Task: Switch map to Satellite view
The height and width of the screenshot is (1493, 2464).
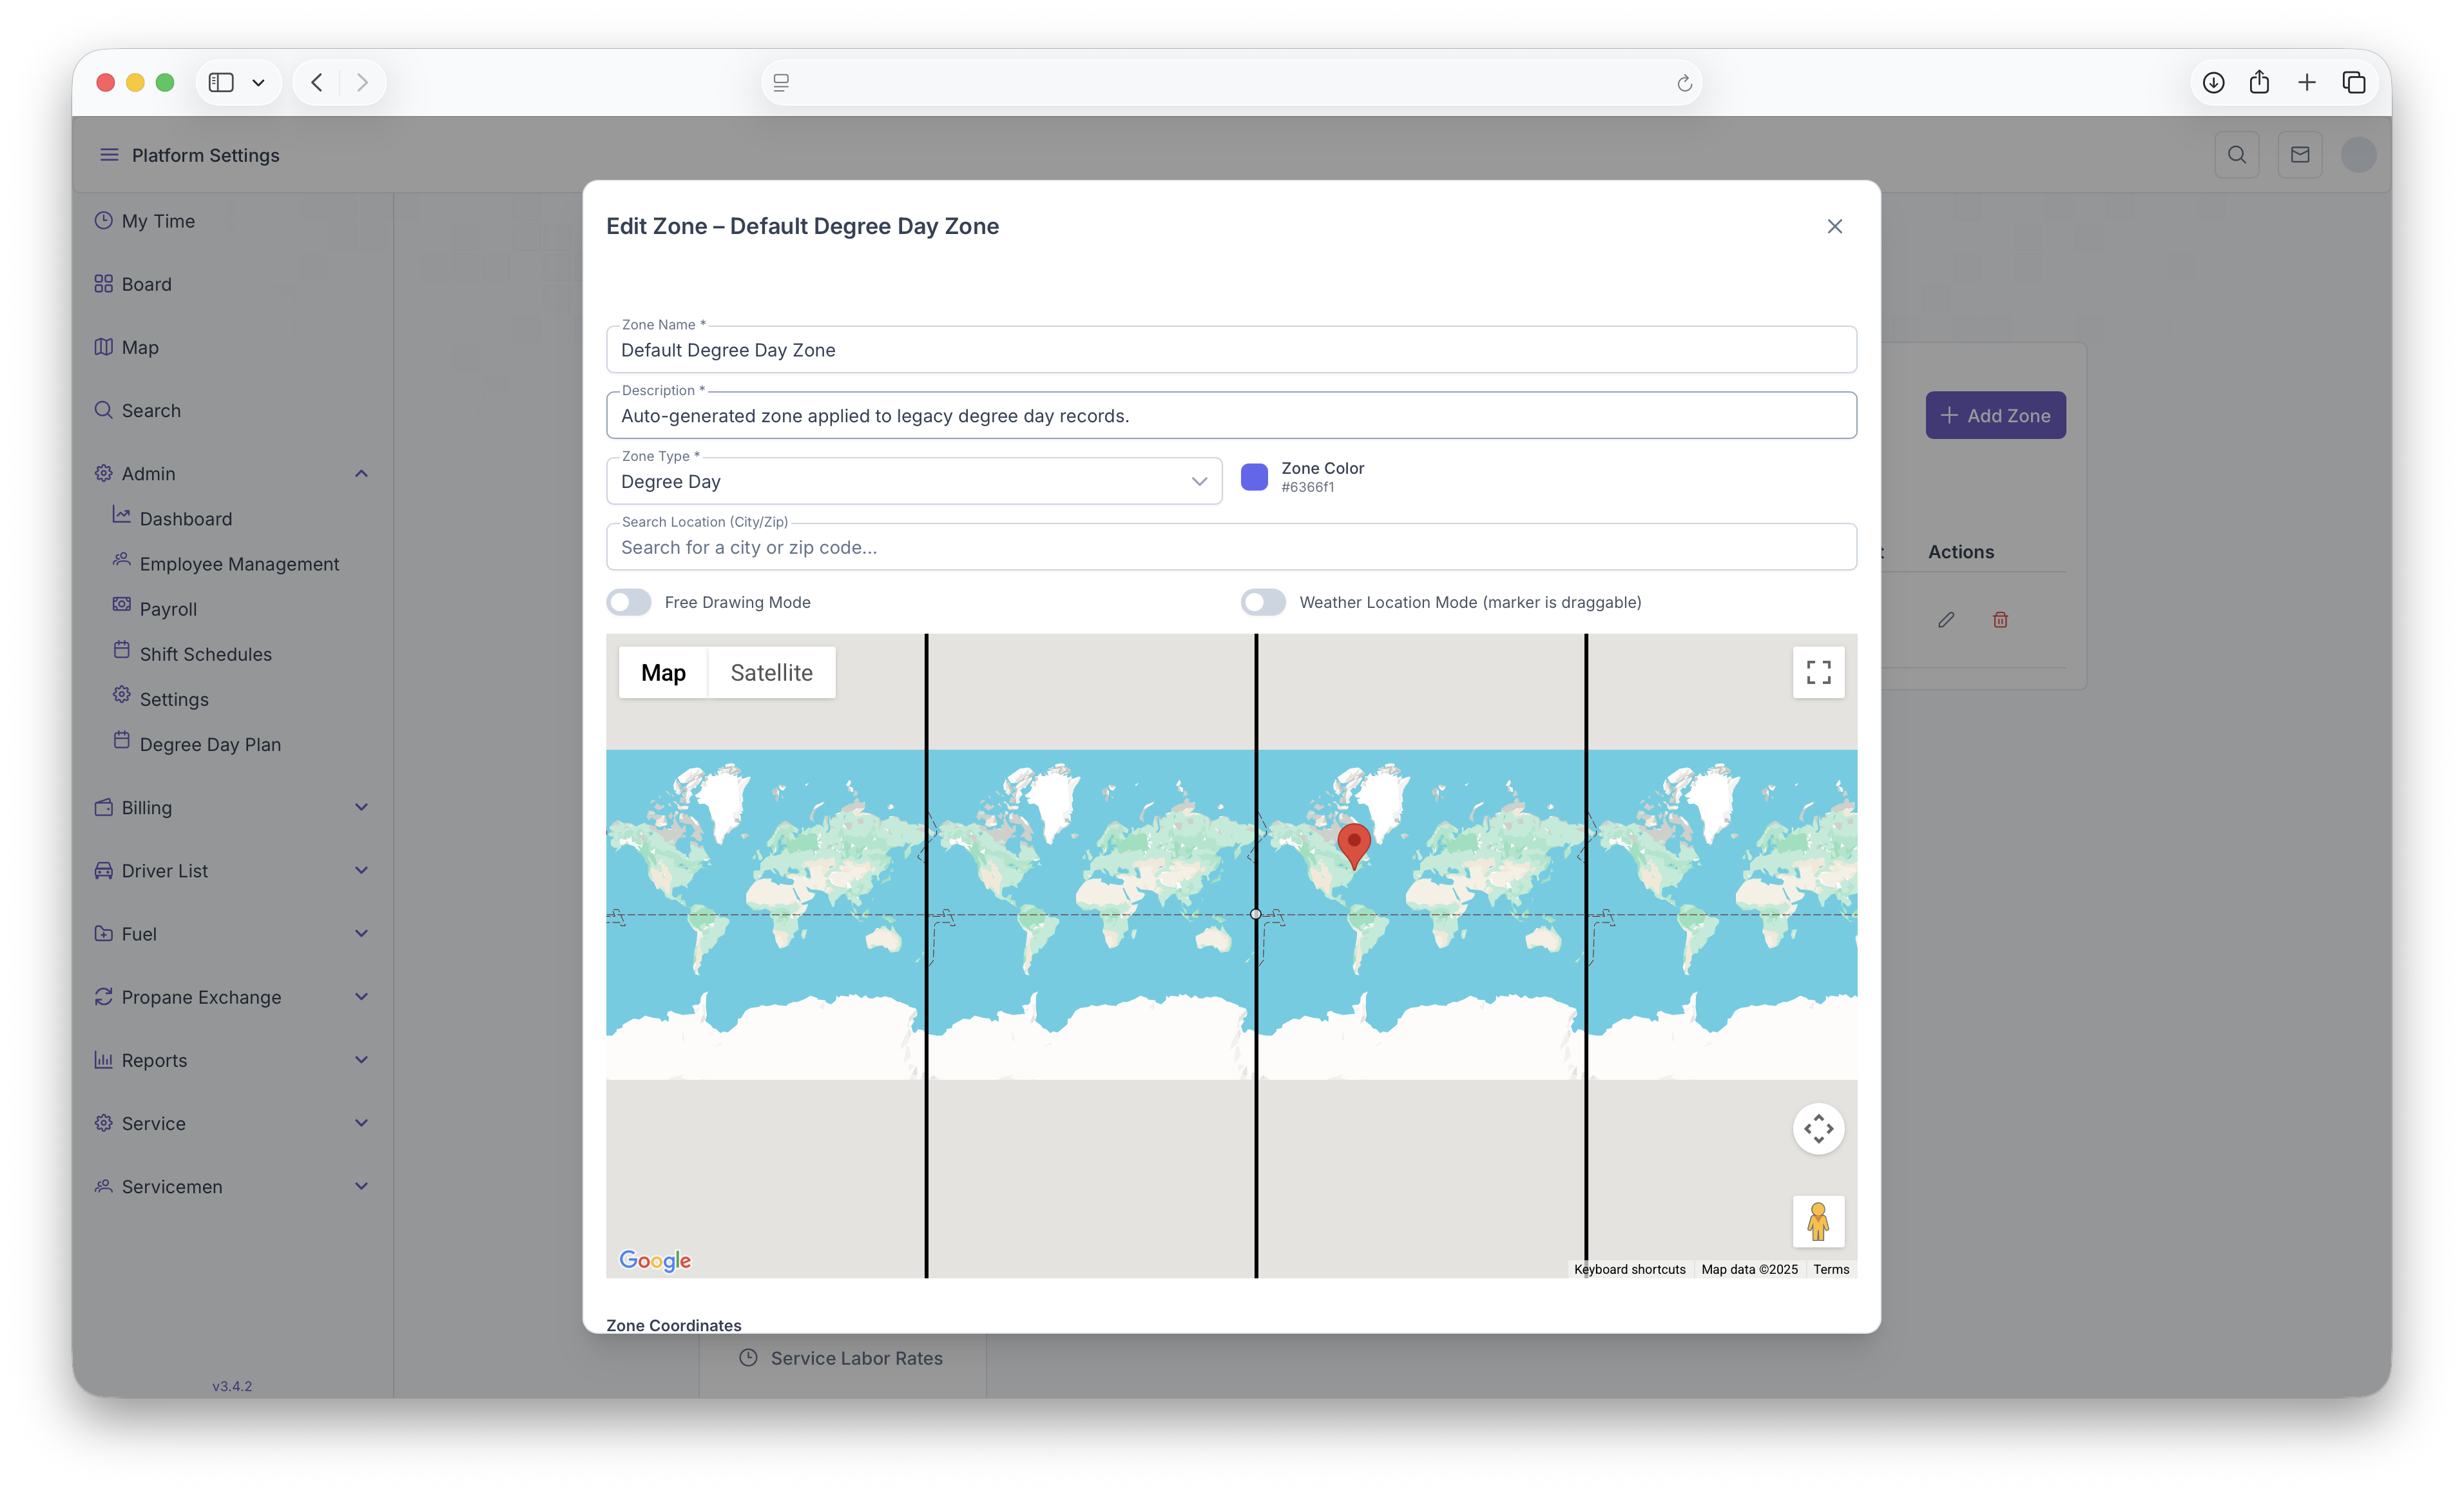Action: 771,672
